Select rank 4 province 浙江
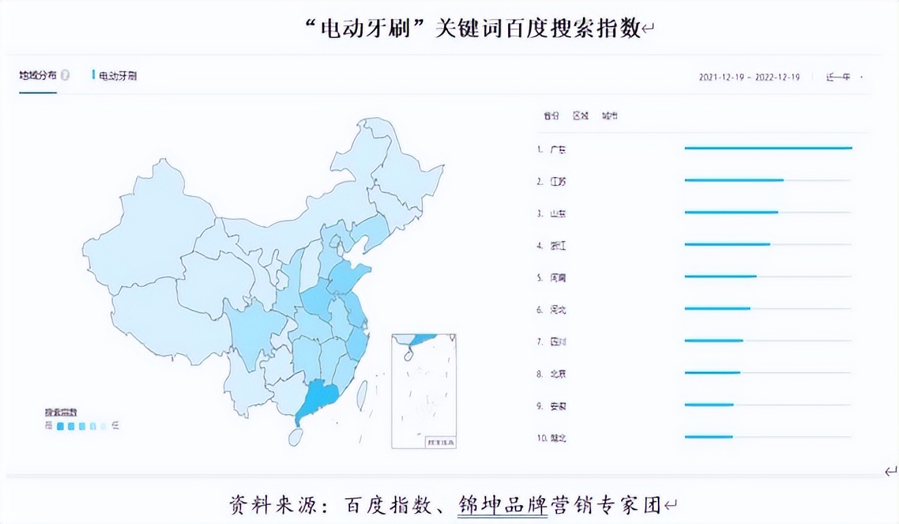The height and width of the screenshot is (524, 899). [x=558, y=245]
